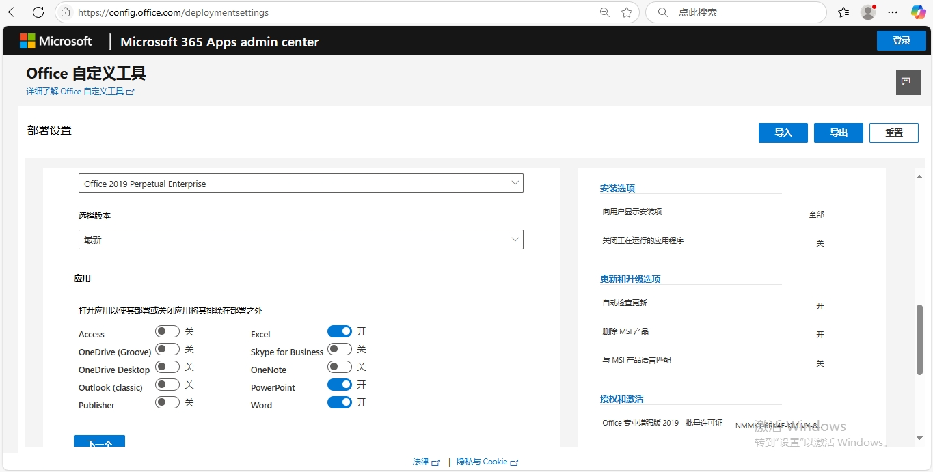
Task: Click the 向用户显示安装项 row label
Action: tap(632, 212)
